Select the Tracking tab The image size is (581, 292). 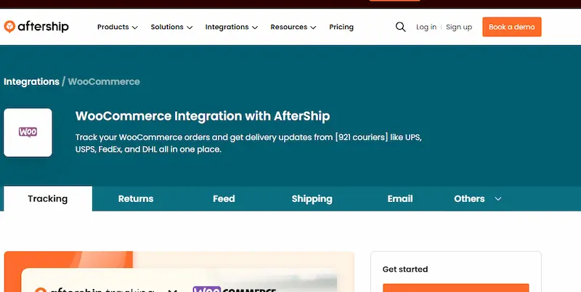click(x=48, y=198)
